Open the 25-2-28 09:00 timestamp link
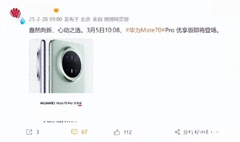The image size is (240, 142). point(46,20)
